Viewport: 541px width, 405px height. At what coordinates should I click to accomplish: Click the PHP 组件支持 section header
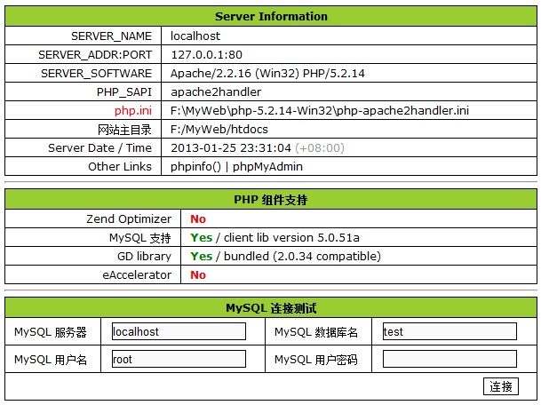click(271, 200)
